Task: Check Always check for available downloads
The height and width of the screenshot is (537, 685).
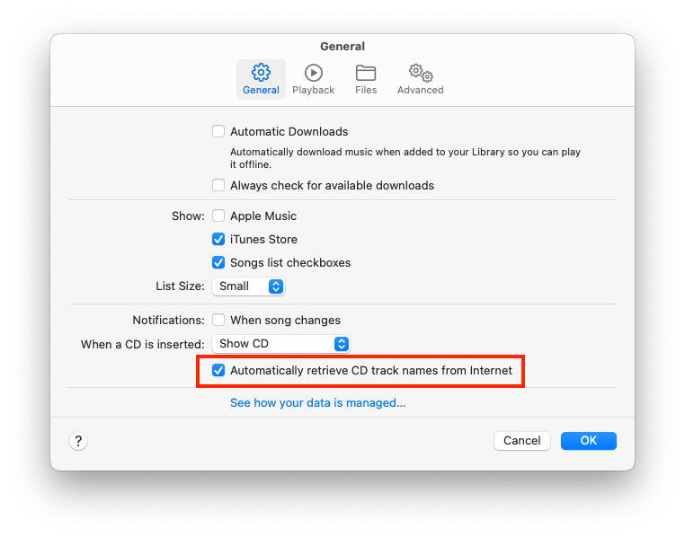Action: (x=218, y=185)
